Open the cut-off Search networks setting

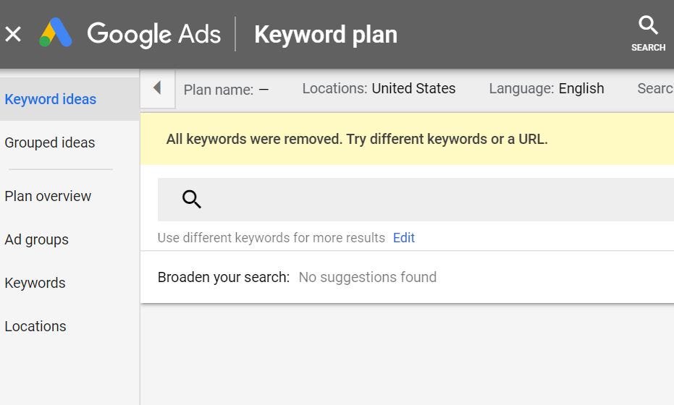click(654, 88)
